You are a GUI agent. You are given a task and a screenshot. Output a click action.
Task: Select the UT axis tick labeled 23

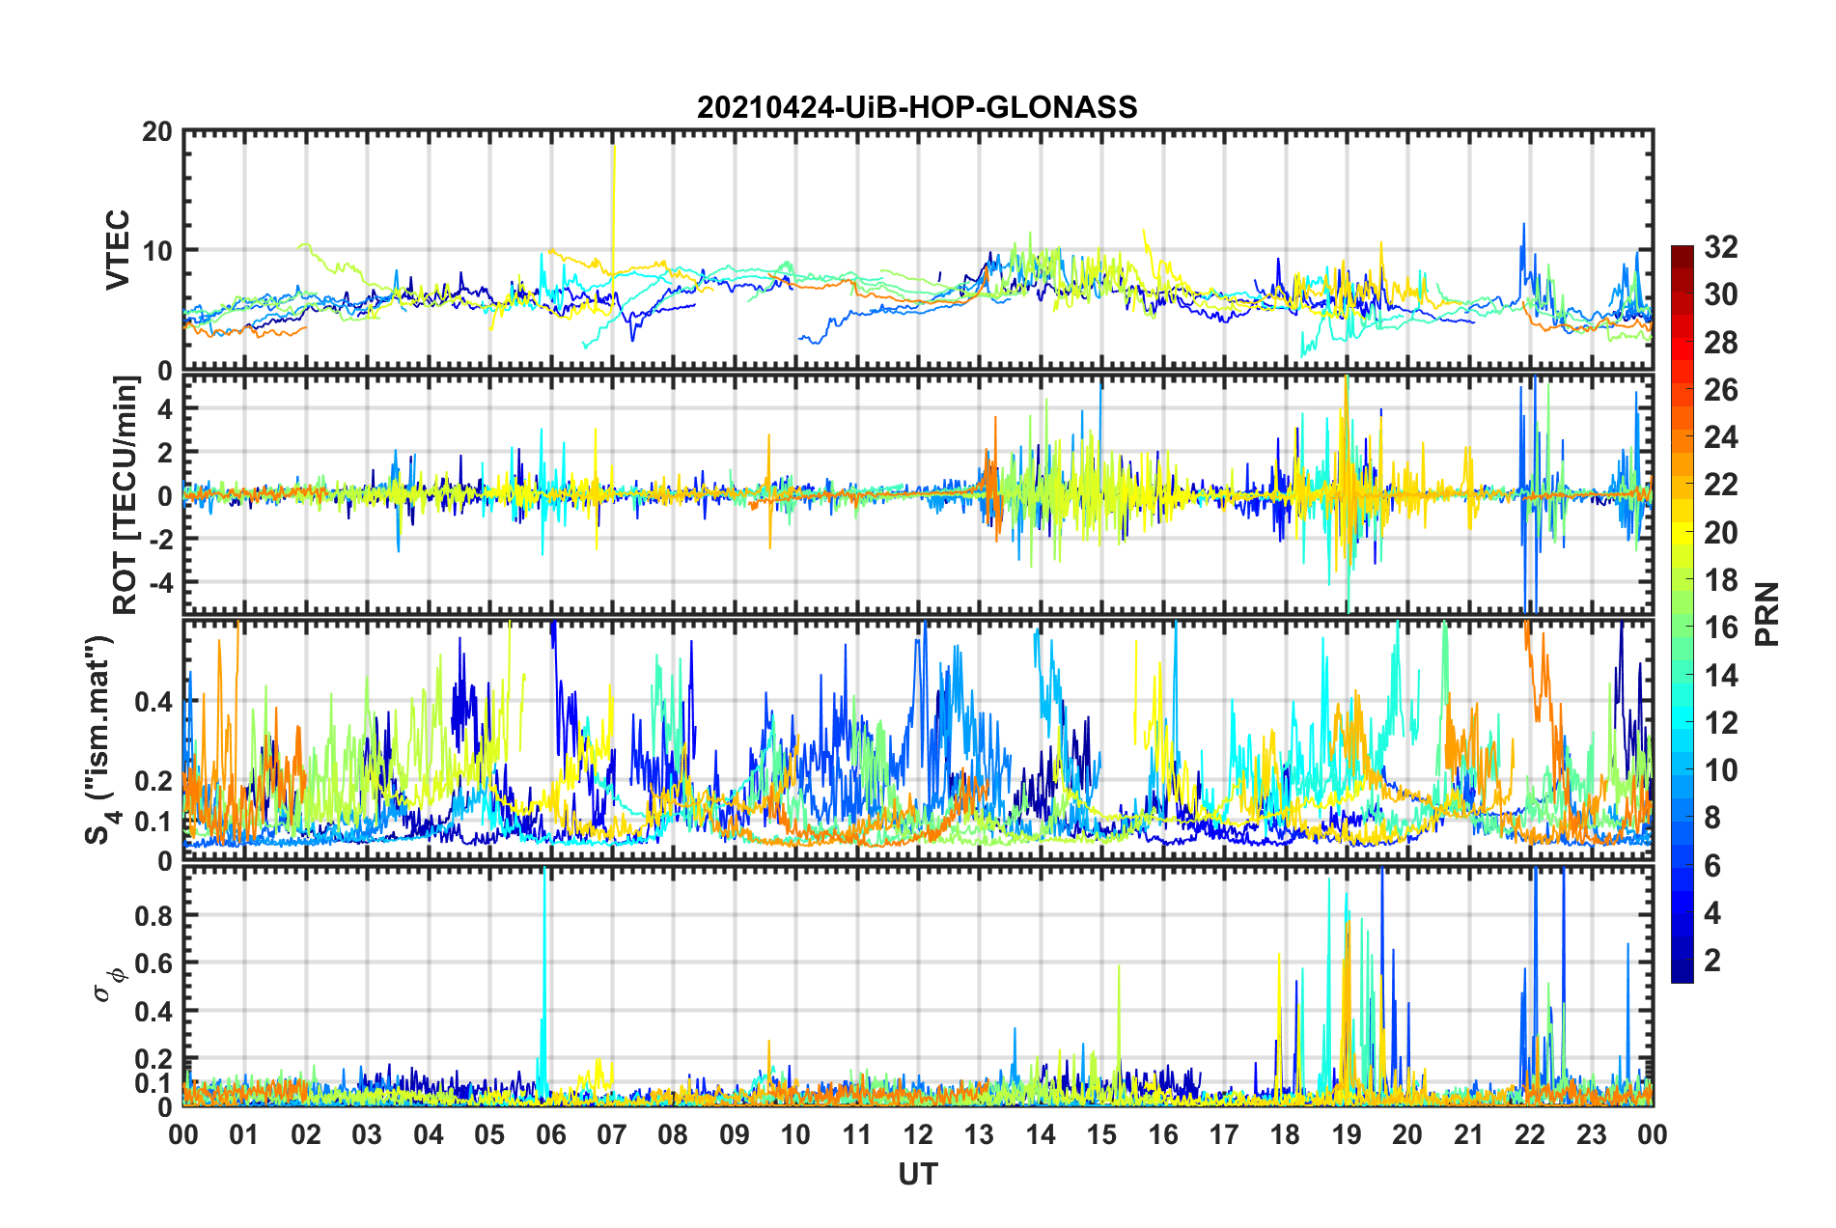[1592, 1134]
